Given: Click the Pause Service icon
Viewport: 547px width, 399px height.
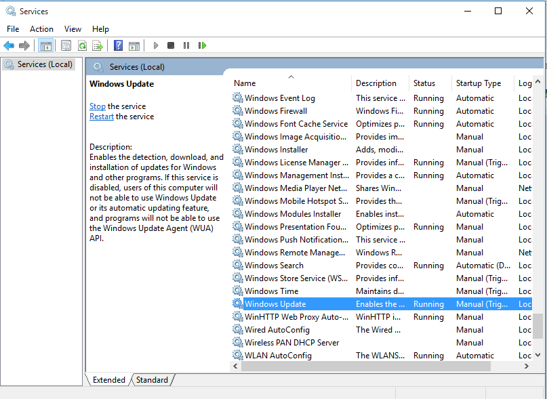Looking at the screenshot, I should pyautogui.click(x=186, y=45).
